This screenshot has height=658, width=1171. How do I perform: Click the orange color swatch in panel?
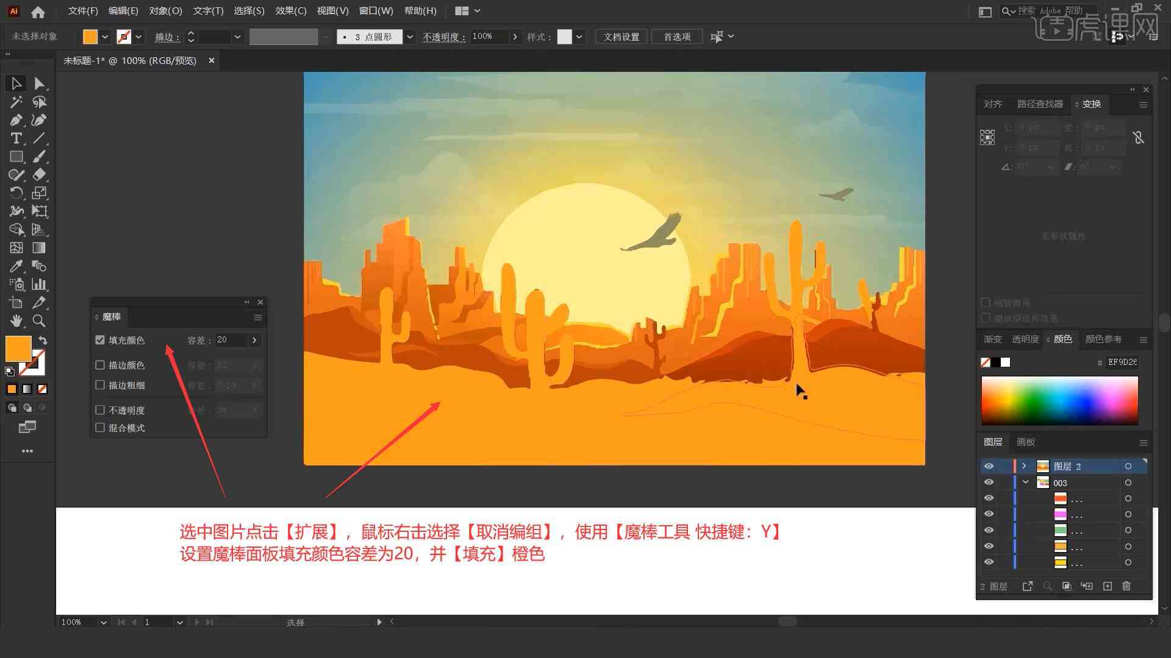18,347
